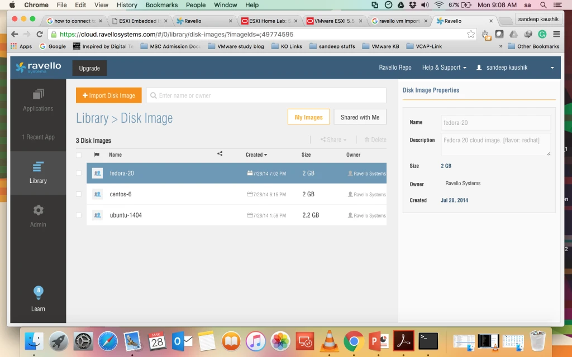
Task: Switch to ravello vm import tab
Action: (x=399, y=21)
